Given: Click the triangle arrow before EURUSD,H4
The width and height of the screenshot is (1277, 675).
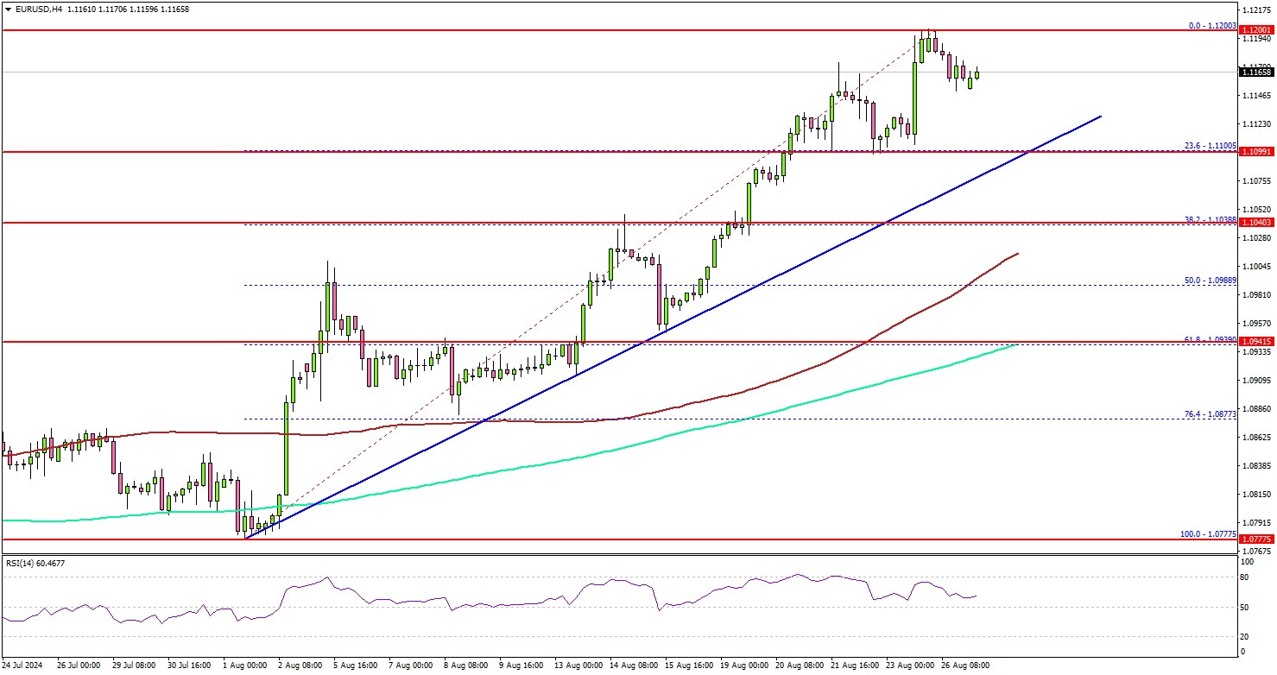Looking at the screenshot, I should tap(8, 9).
